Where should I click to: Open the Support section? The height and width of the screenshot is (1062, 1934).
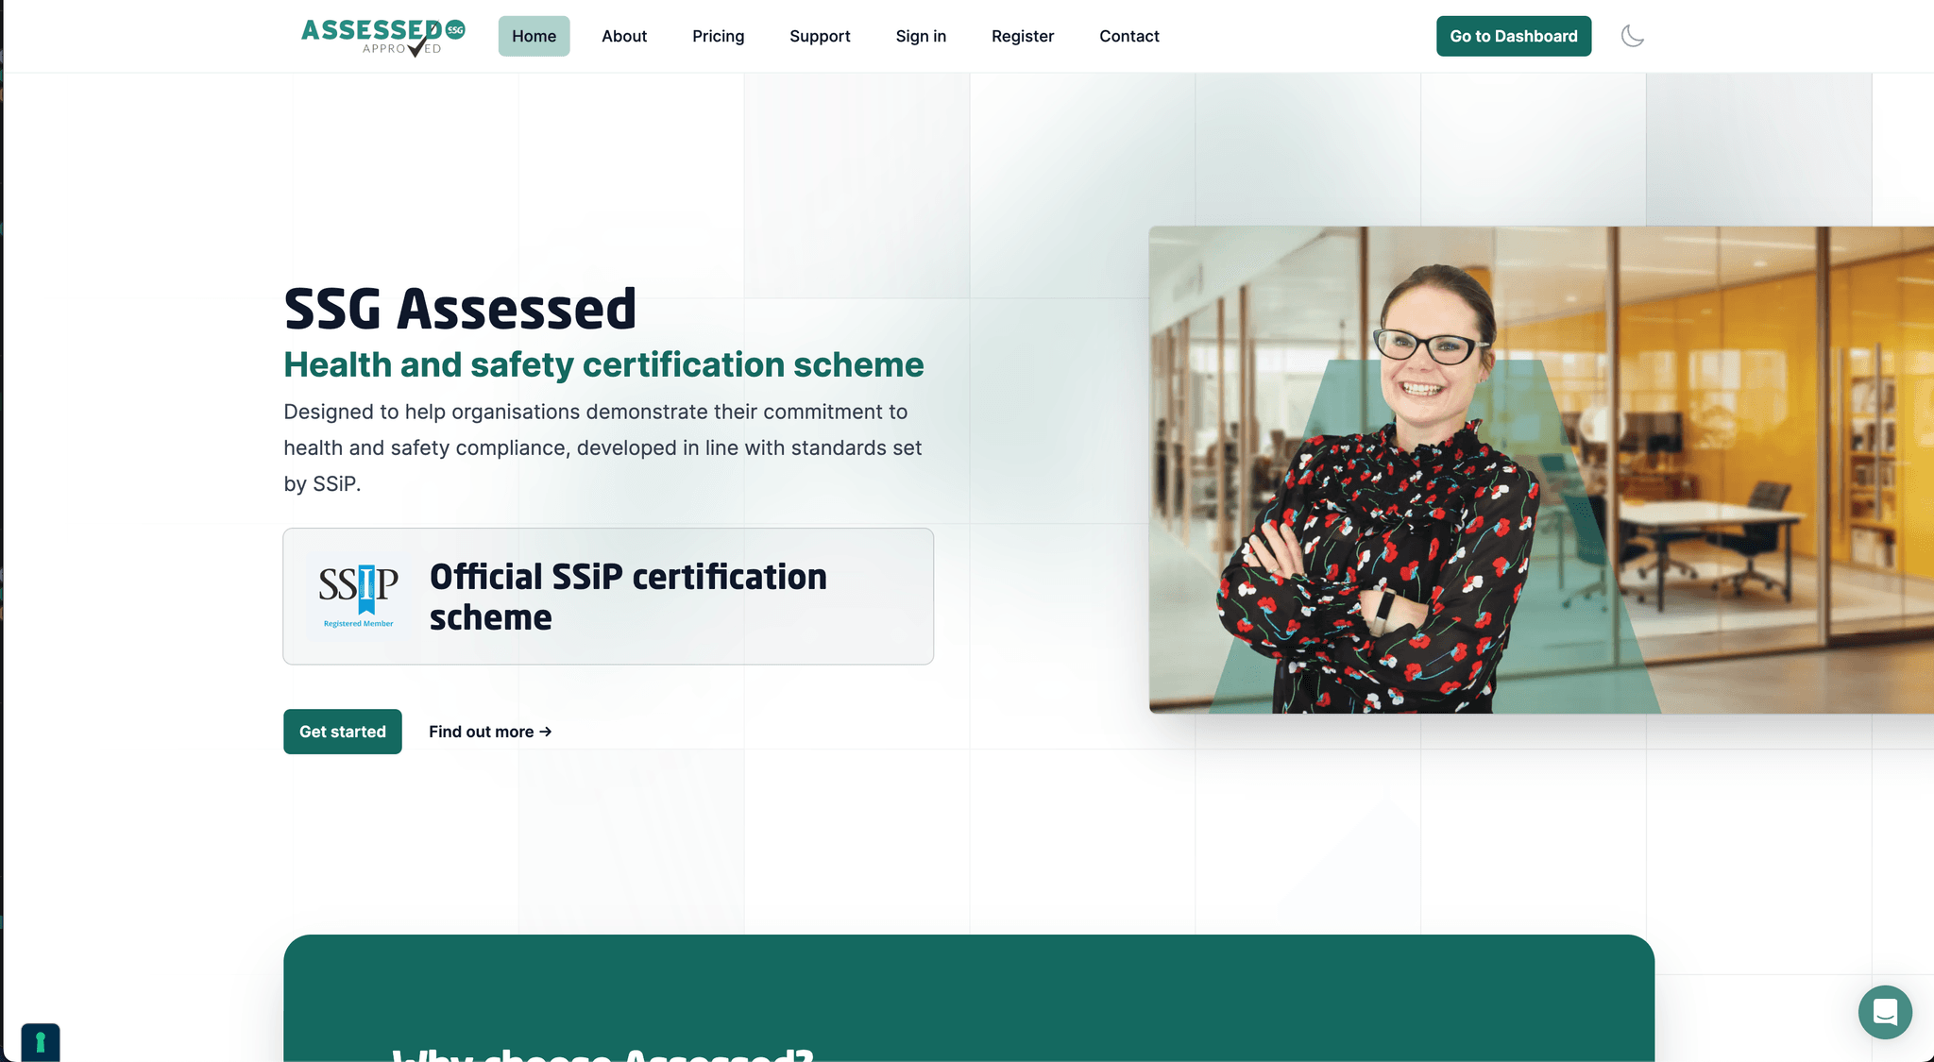pyautogui.click(x=820, y=36)
